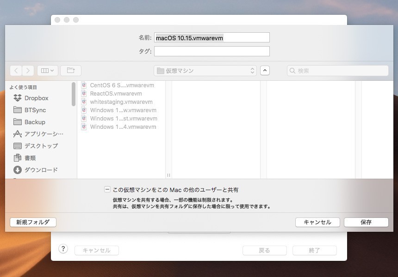Go to ダウンロード downloads folder

18,170
